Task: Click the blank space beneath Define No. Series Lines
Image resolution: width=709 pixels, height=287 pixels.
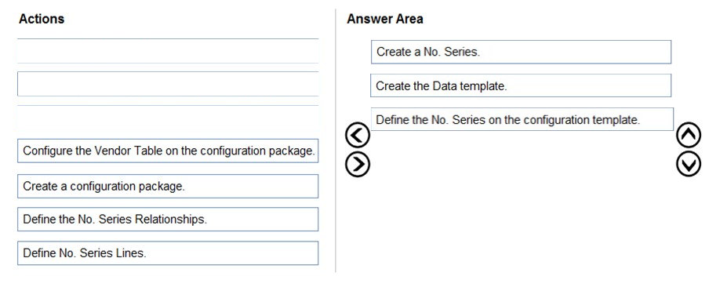Action: click(x=168, y=274)
